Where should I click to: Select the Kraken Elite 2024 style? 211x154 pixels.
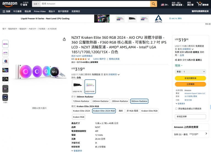pyautogui.click(x=81, y=111)
